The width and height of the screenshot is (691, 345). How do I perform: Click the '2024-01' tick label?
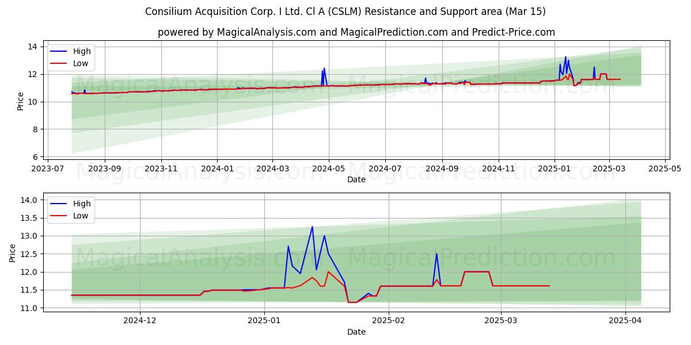217,168
